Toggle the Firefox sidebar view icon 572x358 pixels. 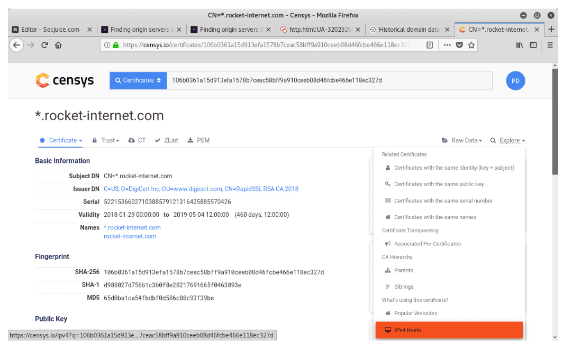click(x=533, y=45)
